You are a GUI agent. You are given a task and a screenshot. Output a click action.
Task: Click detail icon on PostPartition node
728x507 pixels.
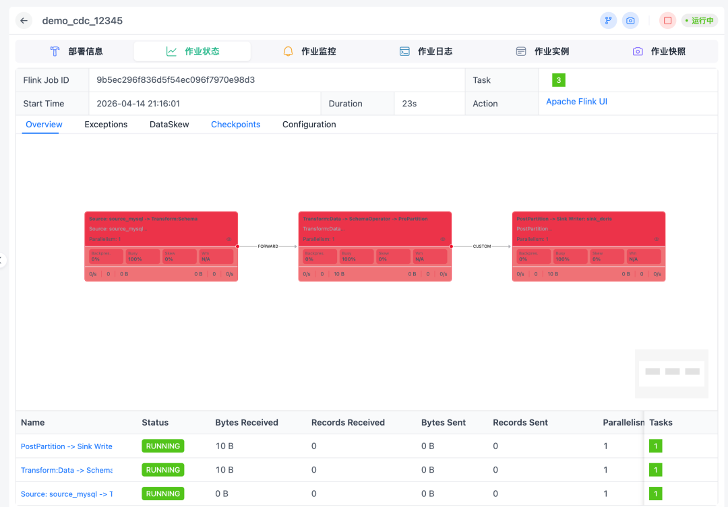(657, 239)
